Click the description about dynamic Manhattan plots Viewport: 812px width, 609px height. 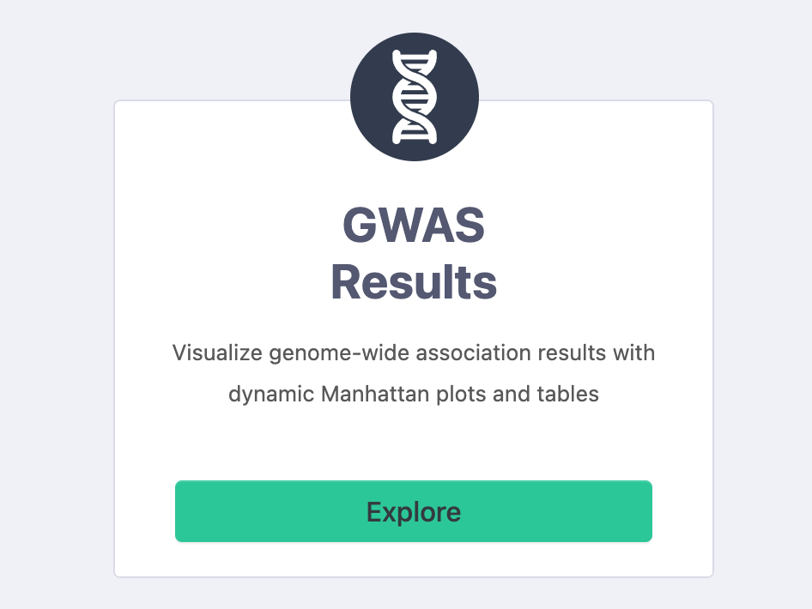click(414, 373)
